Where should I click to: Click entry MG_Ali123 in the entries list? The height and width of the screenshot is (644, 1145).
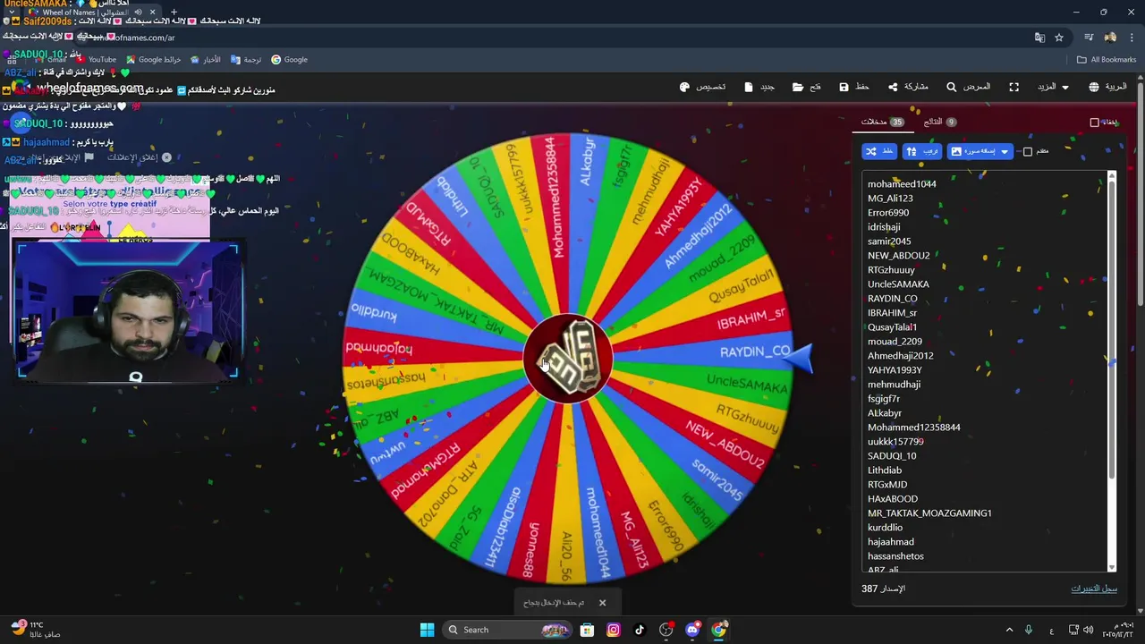[x=890, y=199]
